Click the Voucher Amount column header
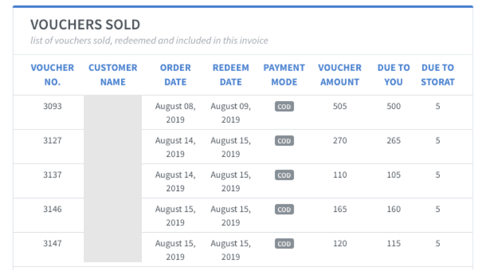 tap(340, 75)
